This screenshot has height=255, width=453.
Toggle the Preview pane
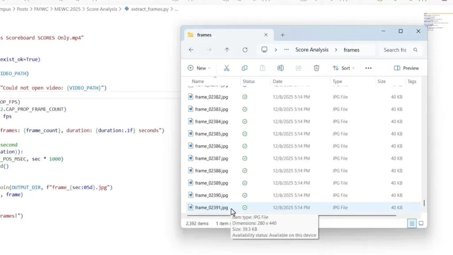406,68
